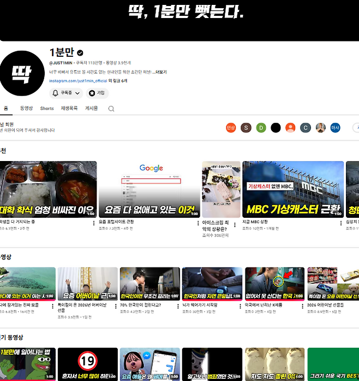
Task: Open the 대학 학식 엄청 비싸진 이유 thumbnail
Action: (49, 189)
